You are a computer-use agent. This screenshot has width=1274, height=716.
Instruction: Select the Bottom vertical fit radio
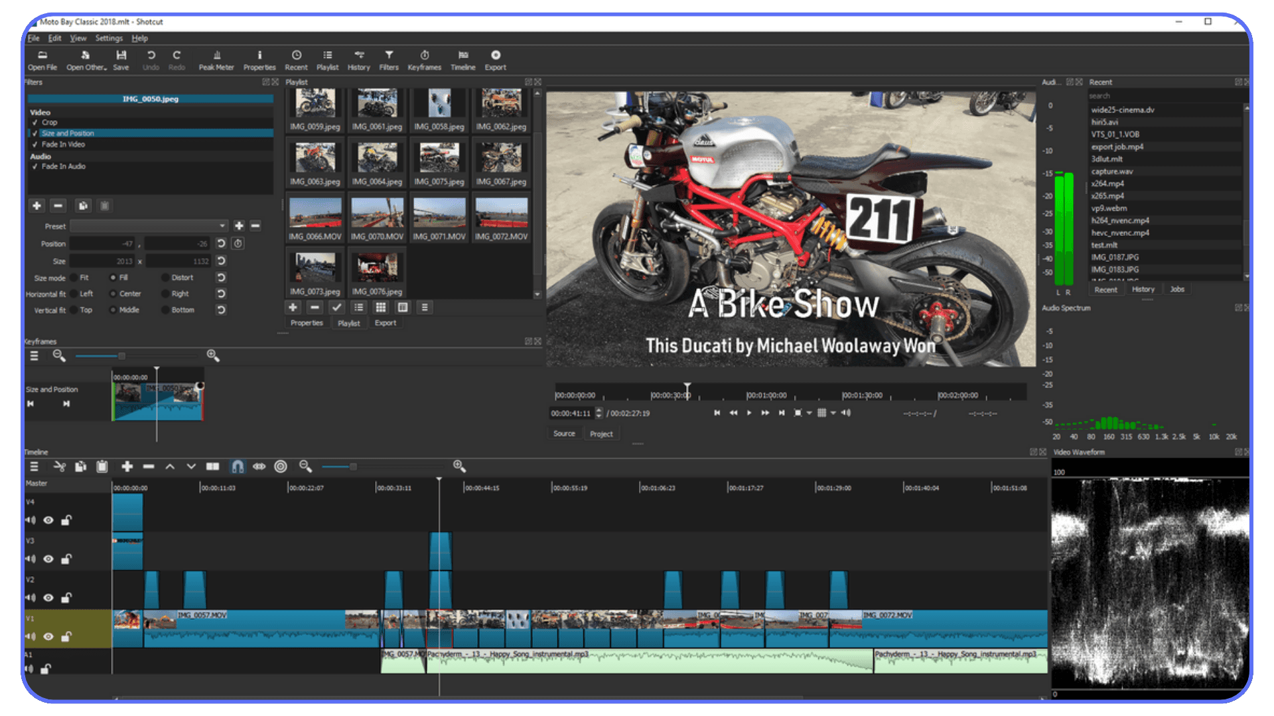tap(165, 310)
